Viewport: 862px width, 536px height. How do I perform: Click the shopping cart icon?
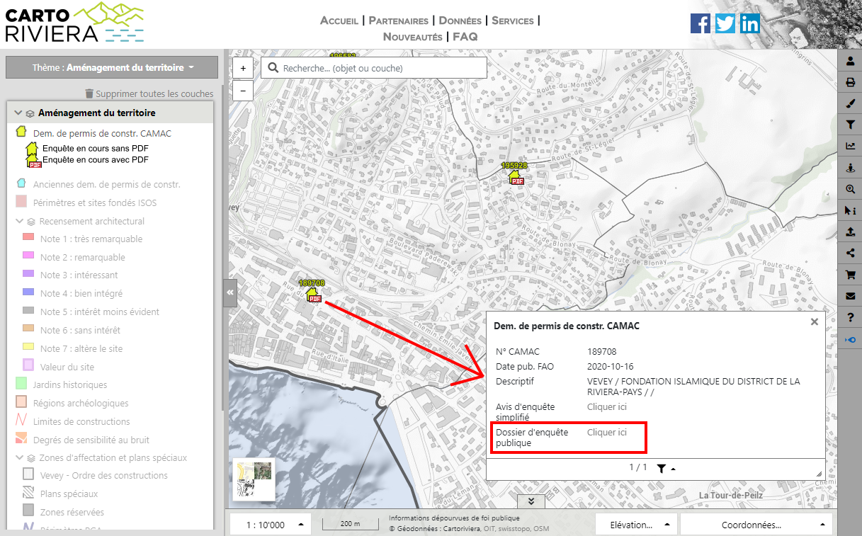point(851,274)
